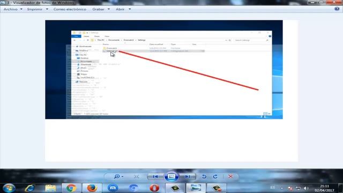Open the Grabar menu

pyautogui.click(x=98, y=9)
